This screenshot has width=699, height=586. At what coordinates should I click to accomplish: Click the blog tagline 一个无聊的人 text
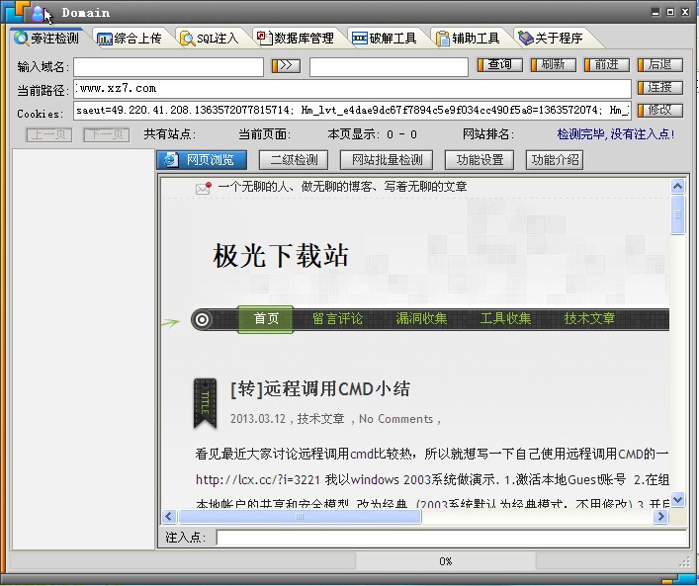(342, 186)
